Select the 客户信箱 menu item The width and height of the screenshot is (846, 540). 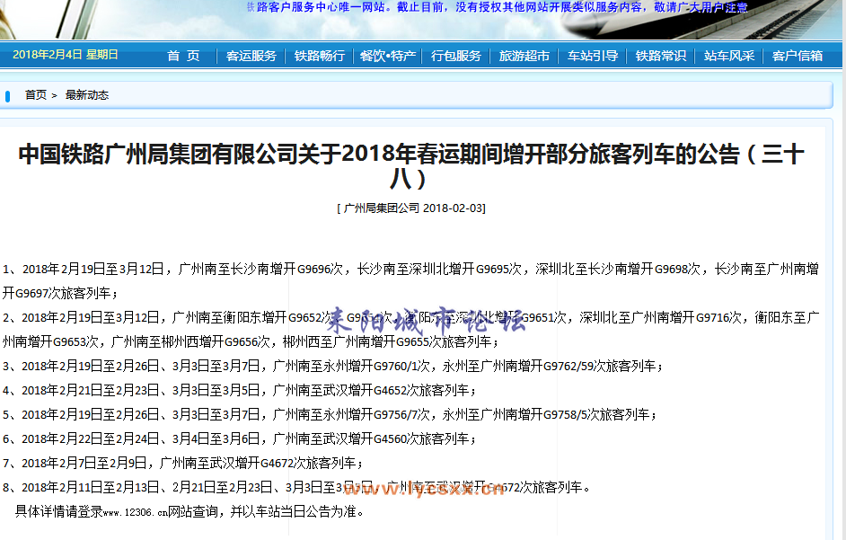(797, 56)
